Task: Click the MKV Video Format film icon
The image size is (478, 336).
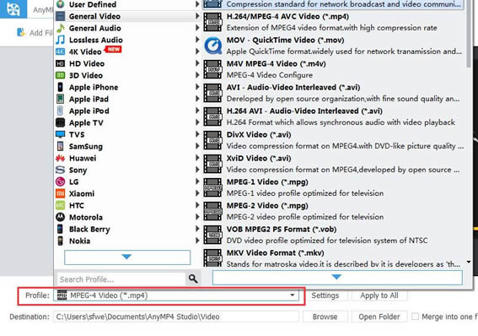Action: [212, 258]
